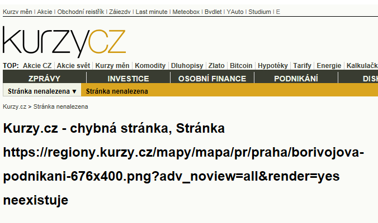Click Kurzy.cz breadcrumb link
Screen dimensions: 378x223
[x=15, y=106]
